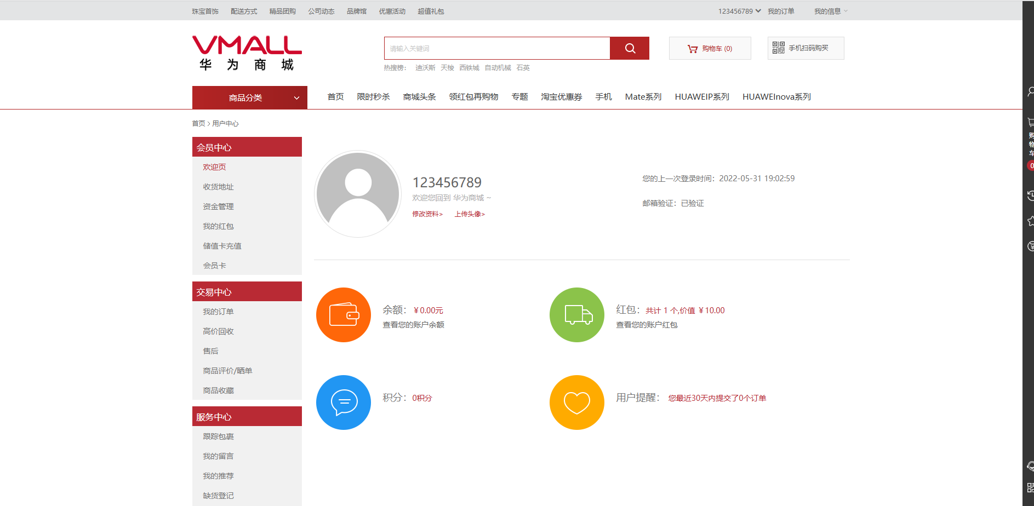Click the VMALL logo
The image size is (1034, 506).
point(247,53)
